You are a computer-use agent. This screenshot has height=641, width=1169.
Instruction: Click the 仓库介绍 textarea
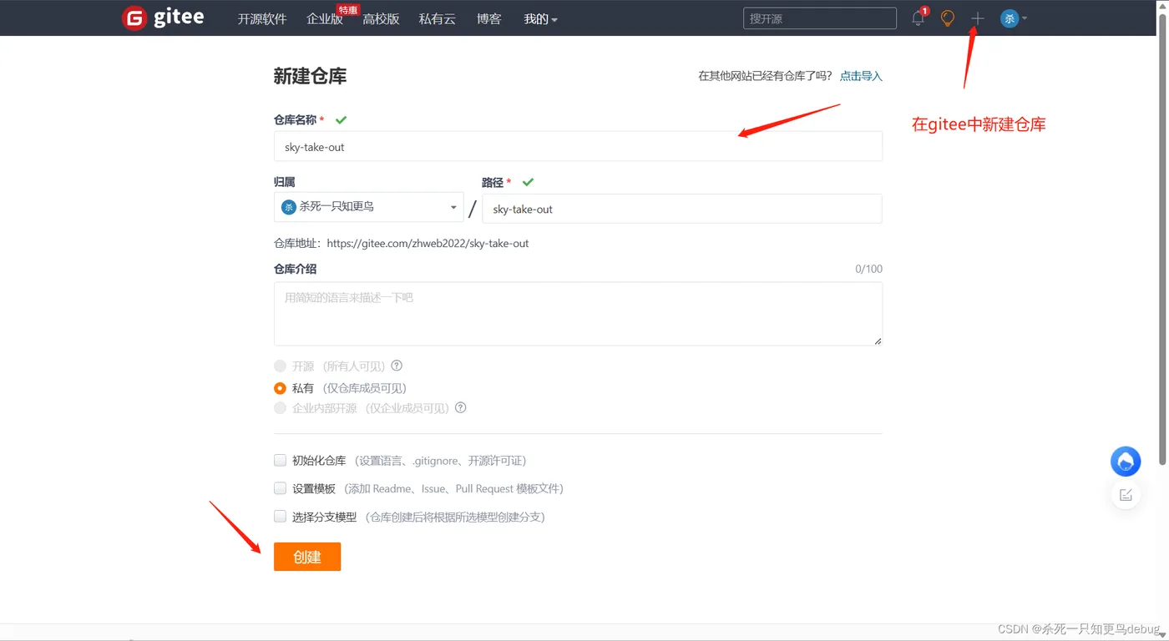(578, 314)
